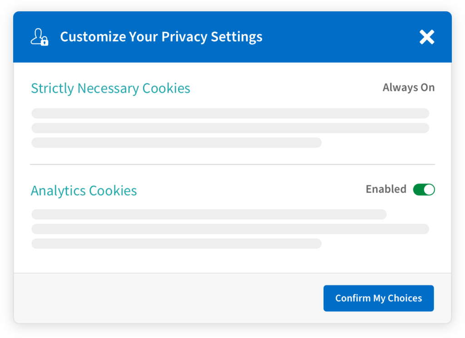Click shortest placeholder line under Strictly Necessary Cookies

point(177,143)
